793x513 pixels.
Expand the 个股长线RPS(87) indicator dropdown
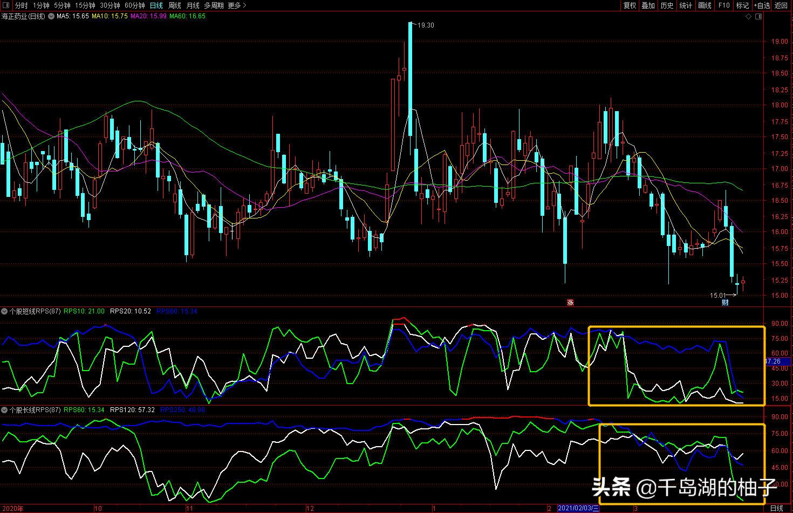tap(4, 410)
